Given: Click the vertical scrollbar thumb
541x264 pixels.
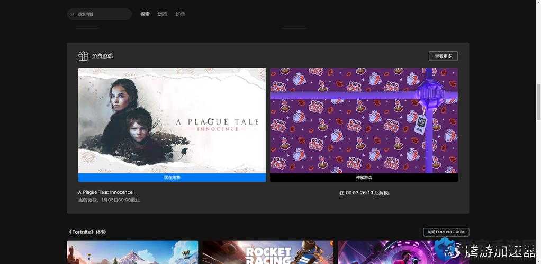Looking at the screenshot, I should point(538,102).
